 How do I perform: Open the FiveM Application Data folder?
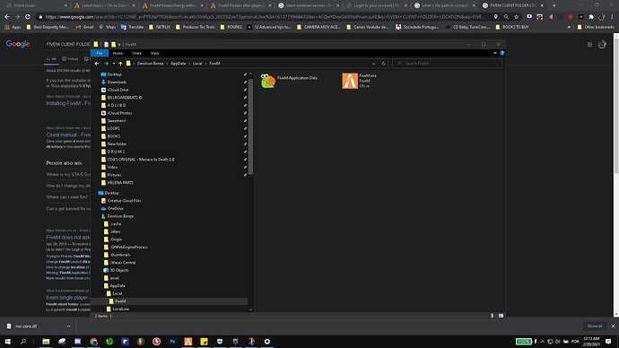[289, 81]
